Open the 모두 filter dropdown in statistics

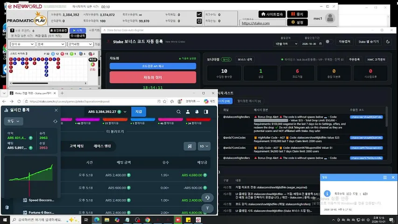[14, 121]
